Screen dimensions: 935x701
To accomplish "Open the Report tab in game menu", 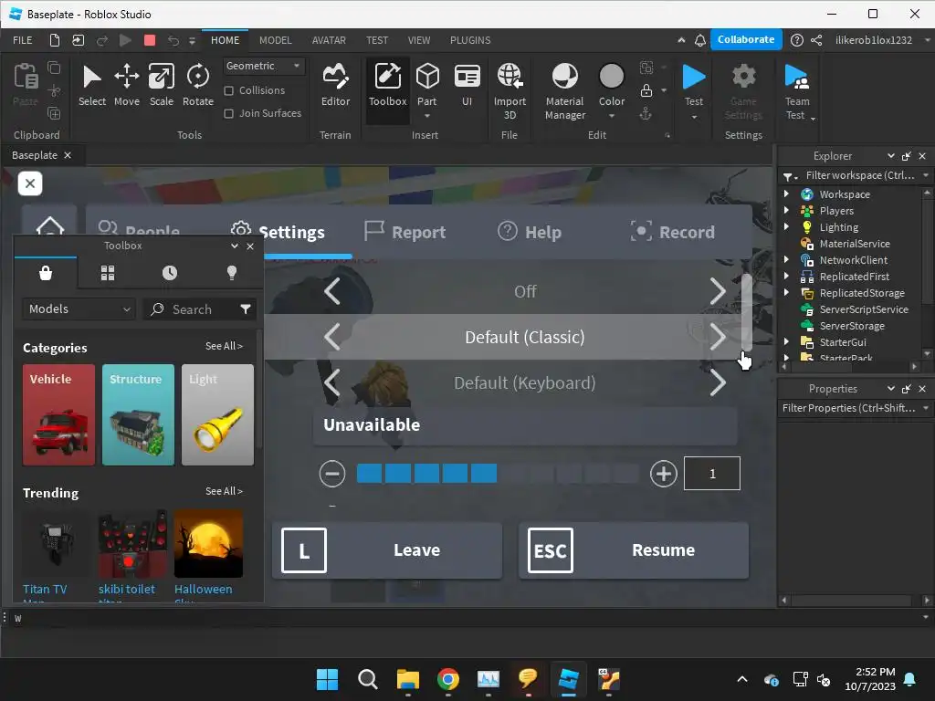I will pyautogui.click(x=404, y=231).
